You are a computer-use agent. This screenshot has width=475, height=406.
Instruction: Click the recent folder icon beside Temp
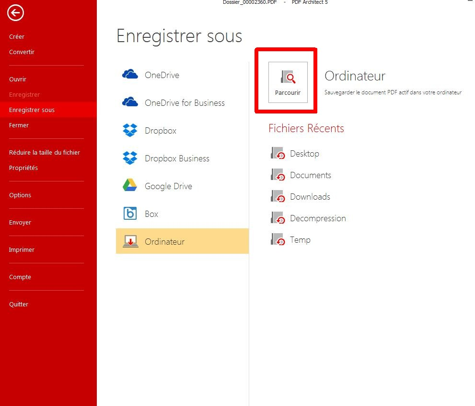pyautogui.click(x=278, y=239)
